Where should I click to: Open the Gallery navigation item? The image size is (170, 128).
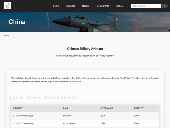coord(120,6)
